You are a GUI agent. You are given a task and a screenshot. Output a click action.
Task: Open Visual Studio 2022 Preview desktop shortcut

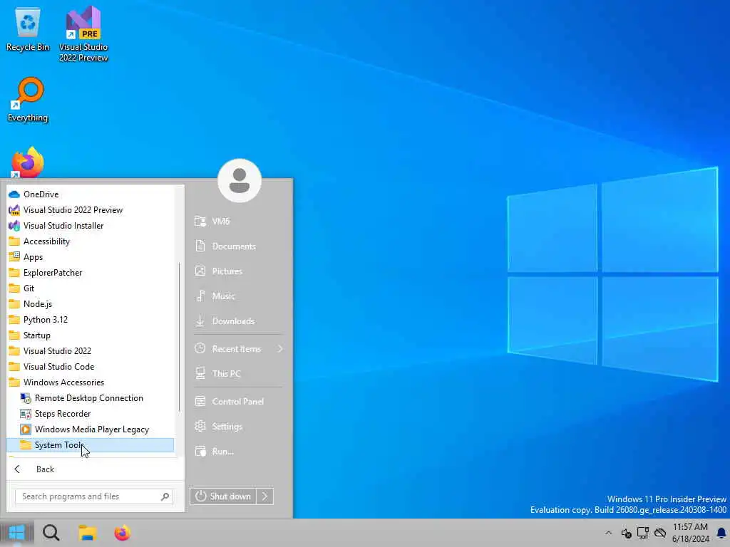pyautogui.click(x=83, y=34)
